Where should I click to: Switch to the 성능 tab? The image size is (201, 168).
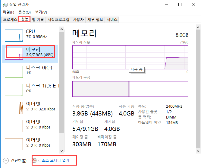[x=24, y=19]
